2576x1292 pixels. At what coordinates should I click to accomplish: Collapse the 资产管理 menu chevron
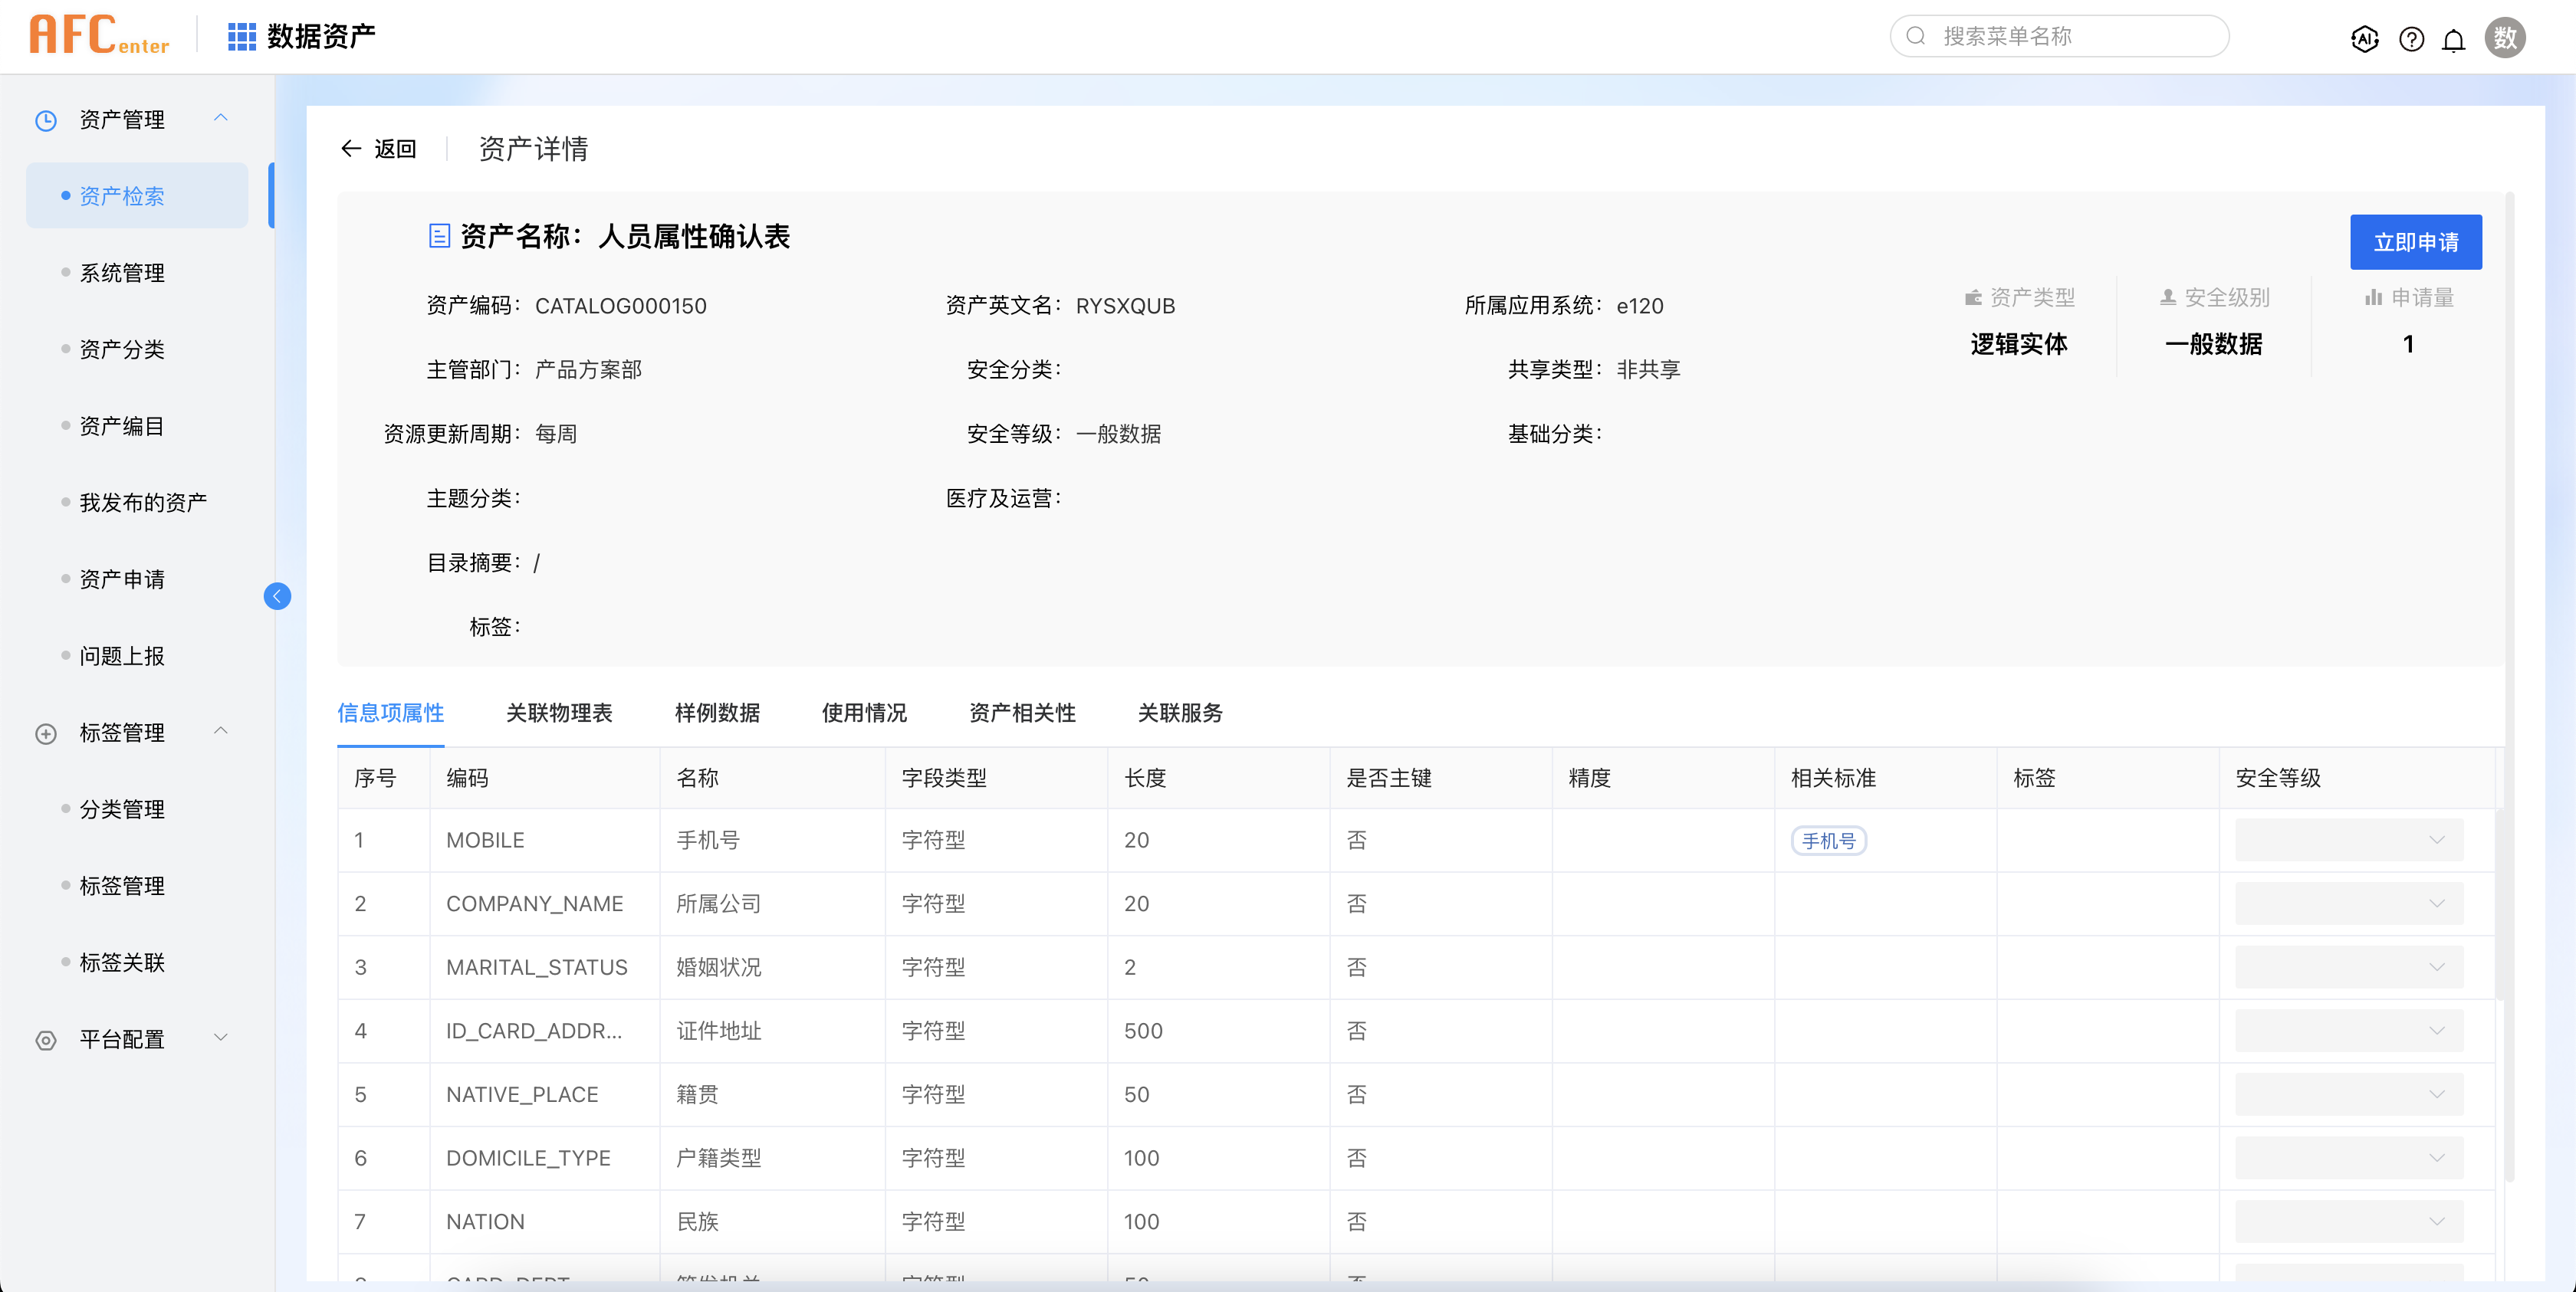point(221,118)
